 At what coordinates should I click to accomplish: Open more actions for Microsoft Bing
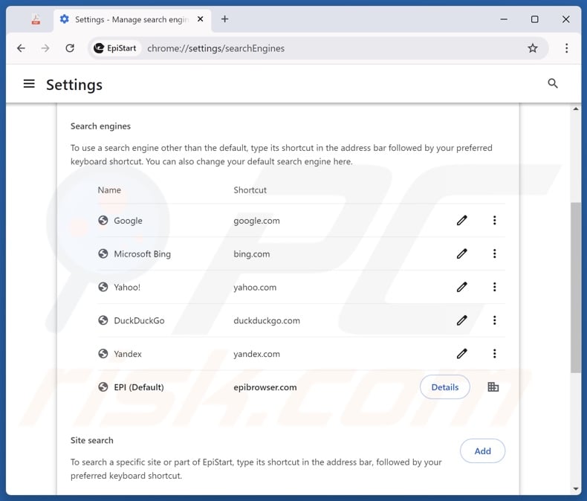click(494, 254)
